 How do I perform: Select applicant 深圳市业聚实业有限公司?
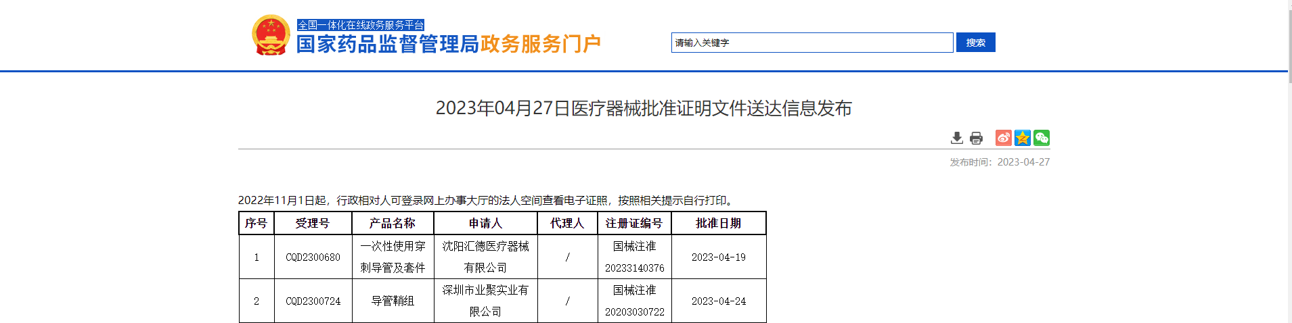pyautogui.click(x=485, y=301)
